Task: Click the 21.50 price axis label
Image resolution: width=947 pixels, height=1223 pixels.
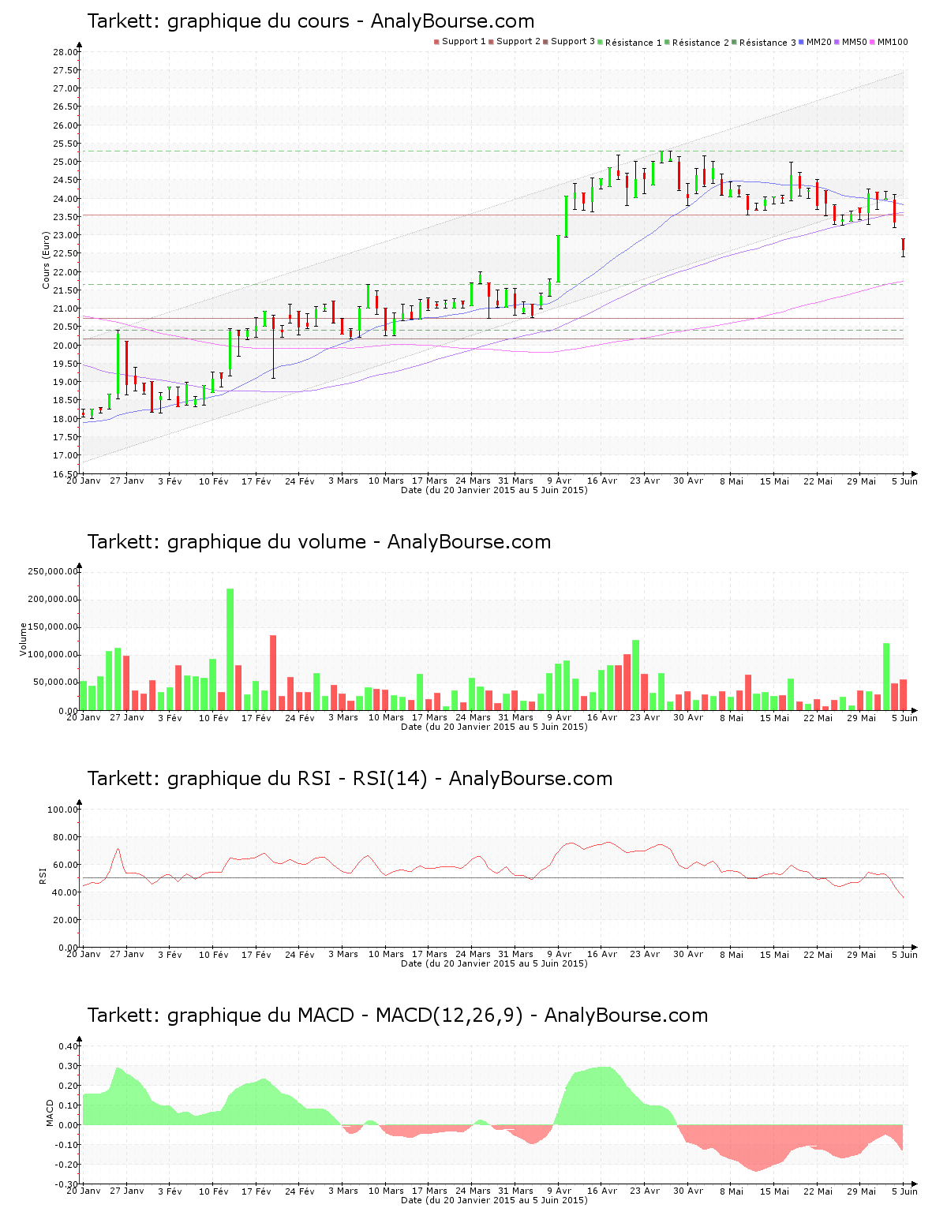Action: point(66,290)
